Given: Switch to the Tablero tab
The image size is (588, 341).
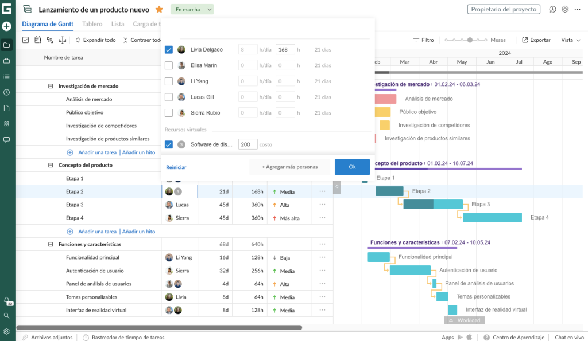Looking at the screenshot, I should (92, 24).
